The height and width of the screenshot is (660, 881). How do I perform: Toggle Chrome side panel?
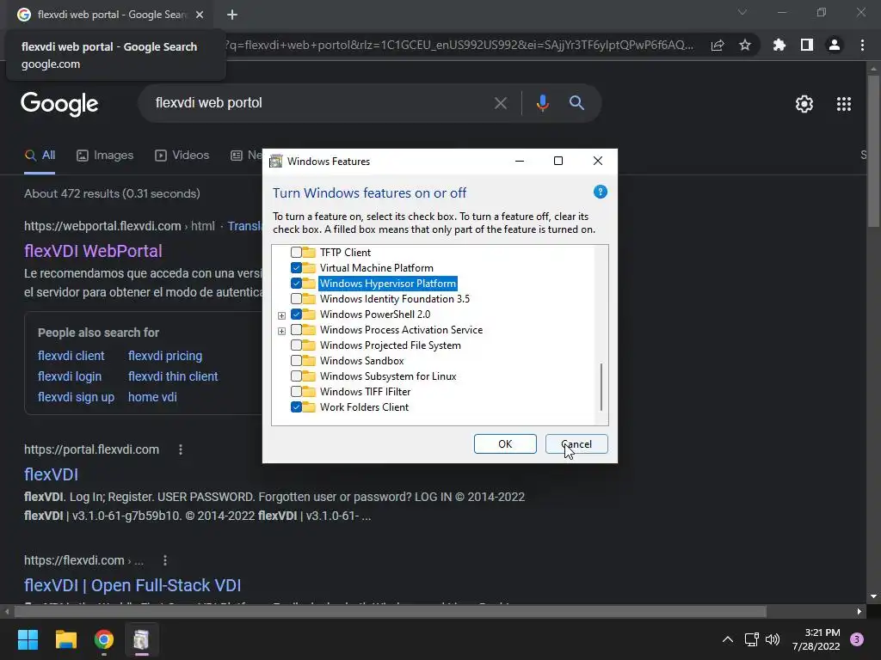[x=806, y=45]
